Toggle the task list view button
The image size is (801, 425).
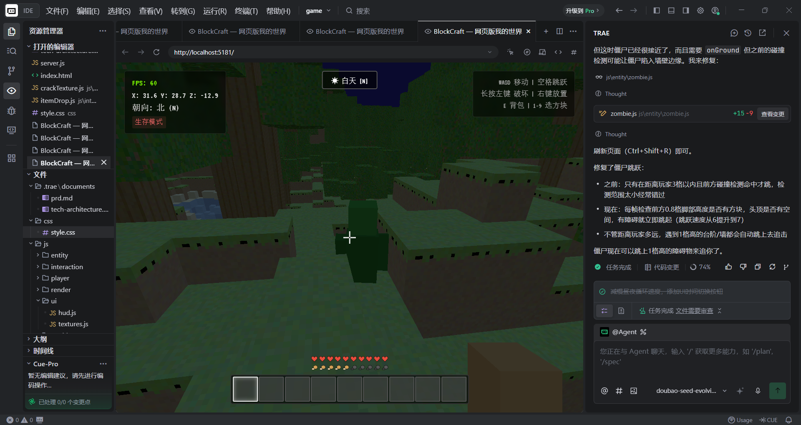605,311
